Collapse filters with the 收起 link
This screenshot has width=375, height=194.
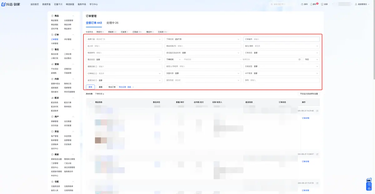(x=130, y=87)
